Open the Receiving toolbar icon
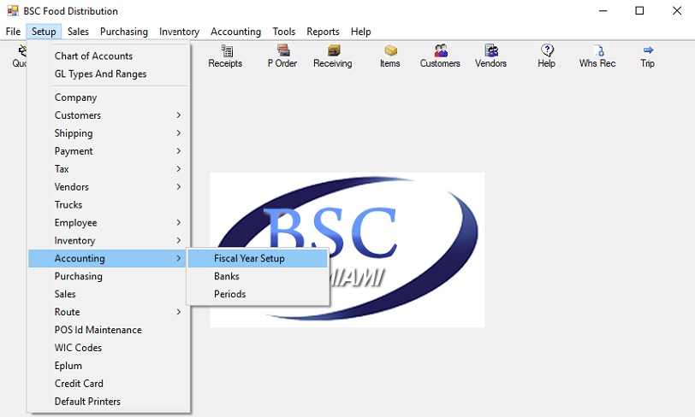This screenshot has width=695, height=417. [x=334, y=50]
